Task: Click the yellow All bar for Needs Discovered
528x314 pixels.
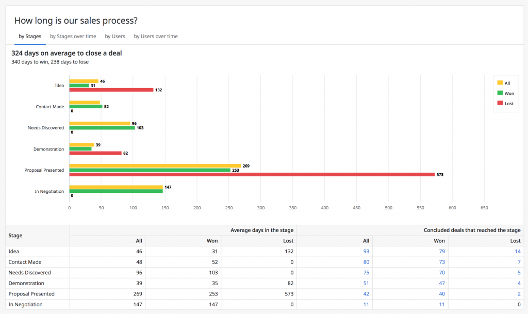Action: 100,124
